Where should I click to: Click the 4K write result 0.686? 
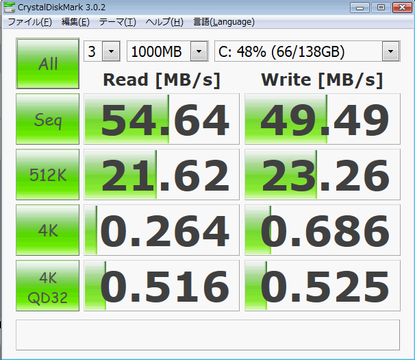point(320,230)
